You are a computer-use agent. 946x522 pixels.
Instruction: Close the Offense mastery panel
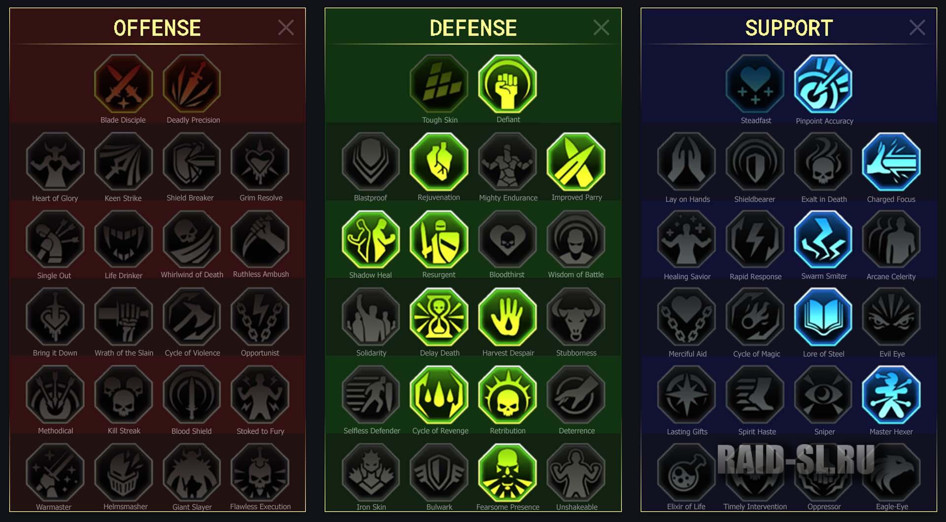point(286,28)
